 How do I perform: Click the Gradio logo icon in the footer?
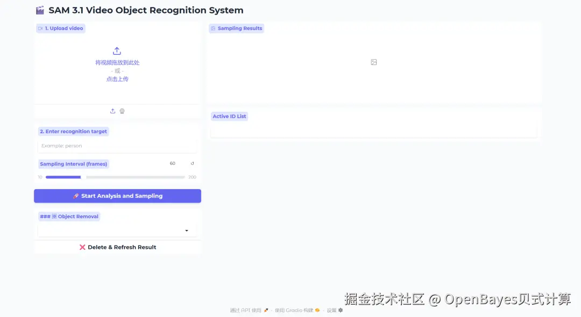pos(317,310)
